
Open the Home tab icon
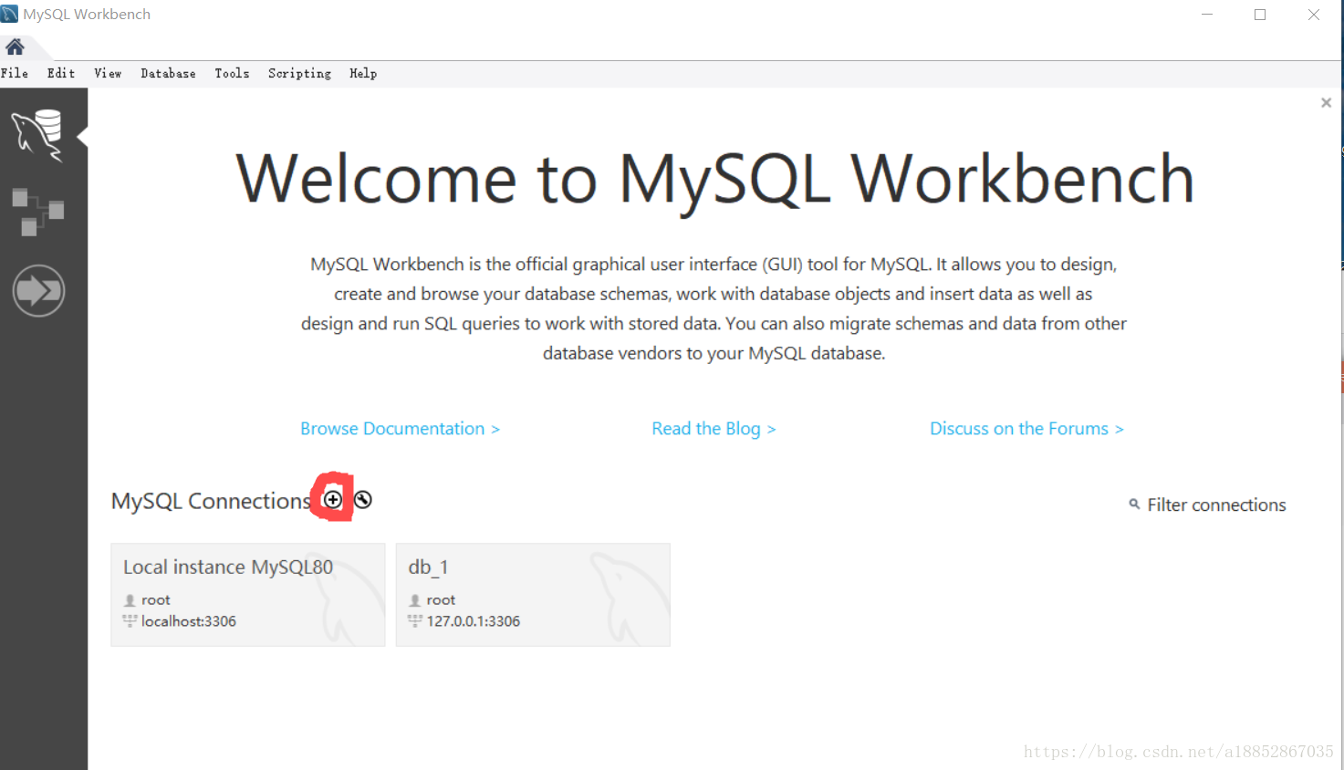point(15,47)
